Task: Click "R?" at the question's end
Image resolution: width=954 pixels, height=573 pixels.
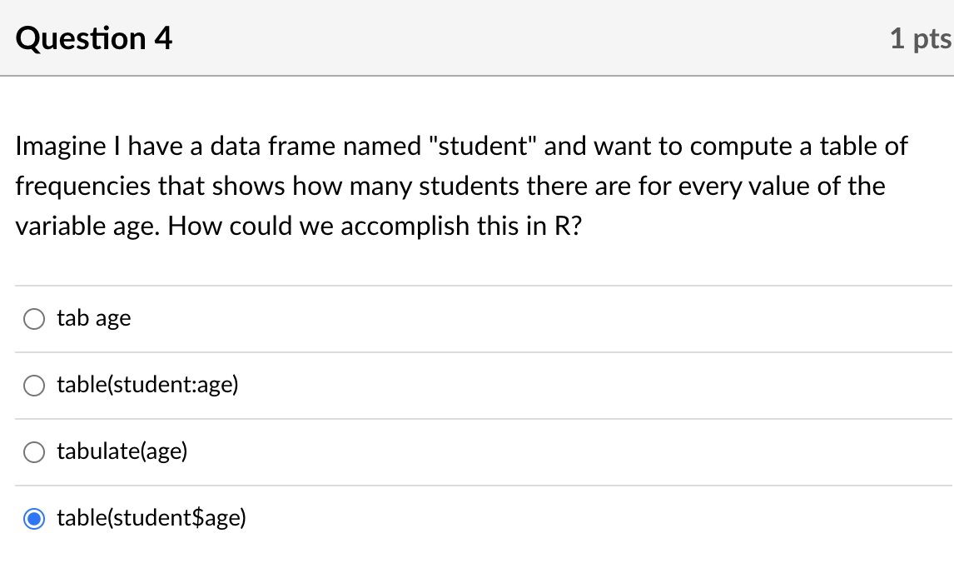Action: [x=567, y=226]
